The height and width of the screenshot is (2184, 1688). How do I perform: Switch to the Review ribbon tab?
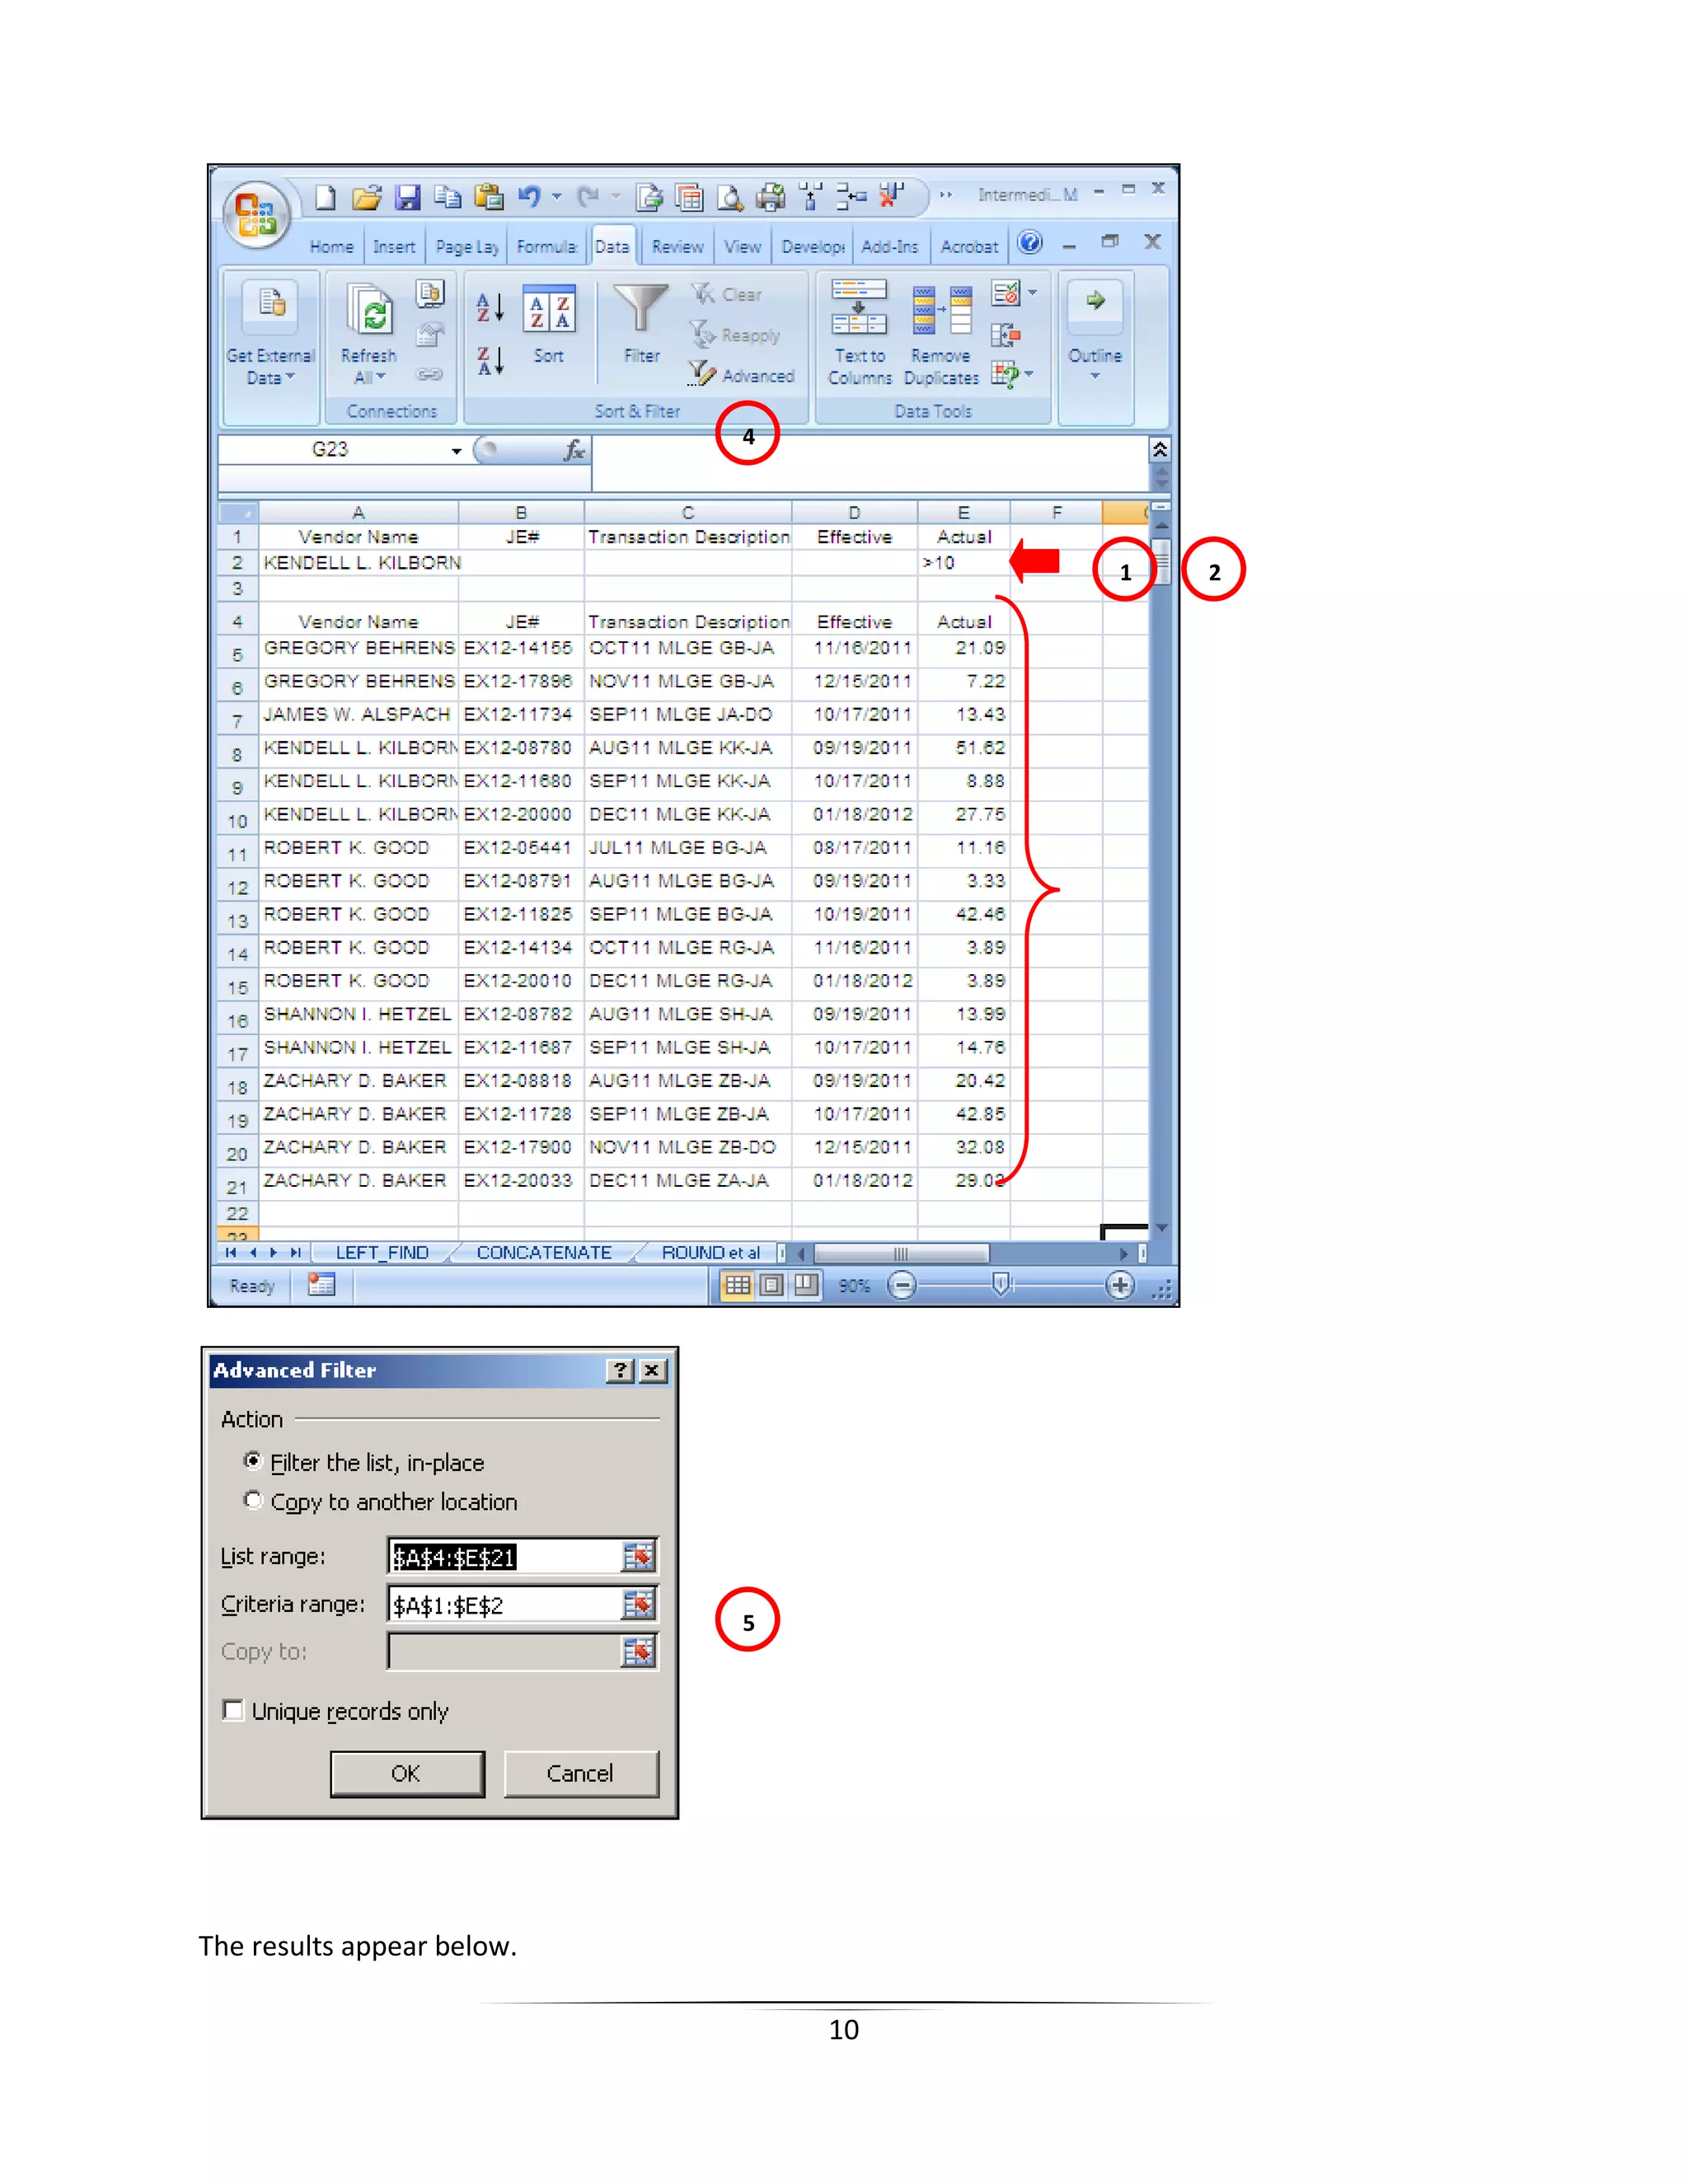pyautogui.click(x=677, y=247)
